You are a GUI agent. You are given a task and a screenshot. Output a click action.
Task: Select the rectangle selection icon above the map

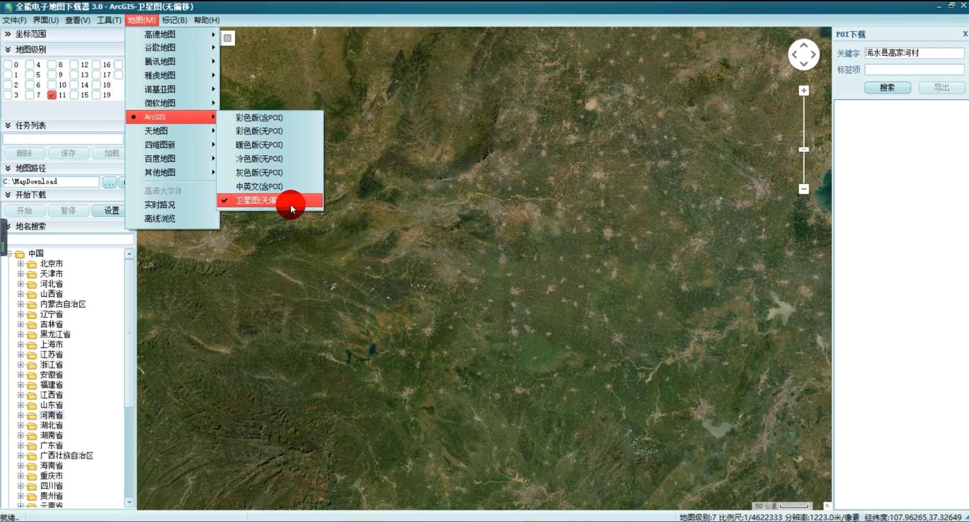tap(228, 38)
